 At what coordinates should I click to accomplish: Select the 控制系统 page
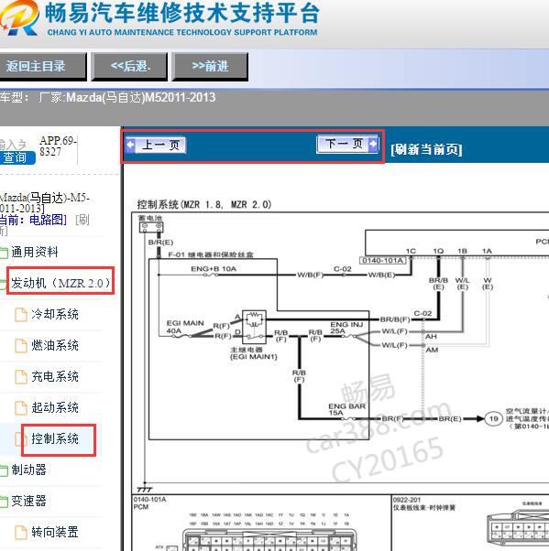pyautogui.click(x=55, y=439)
